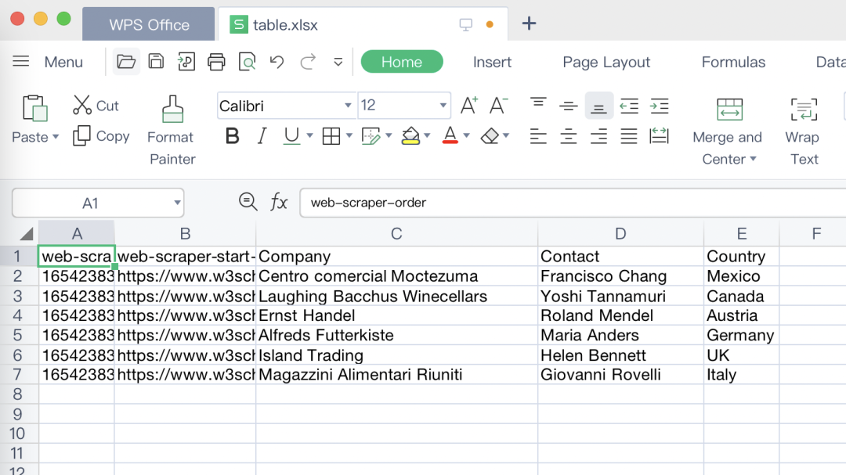
Task: Click the red font color swatch
Action: [450, 136]
